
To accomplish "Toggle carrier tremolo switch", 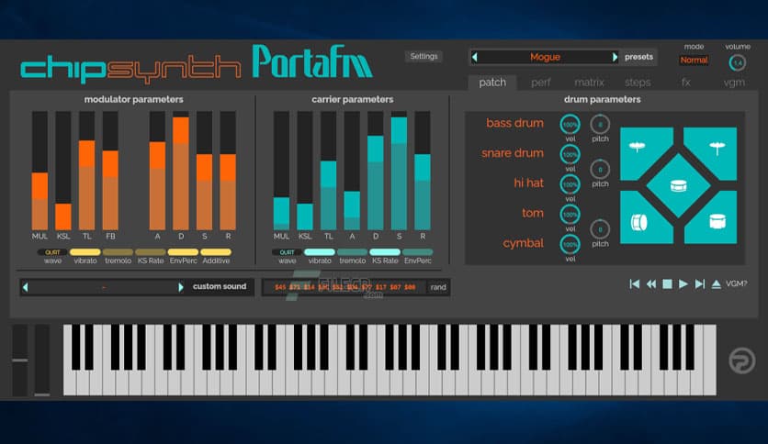I will coord(352,252).
